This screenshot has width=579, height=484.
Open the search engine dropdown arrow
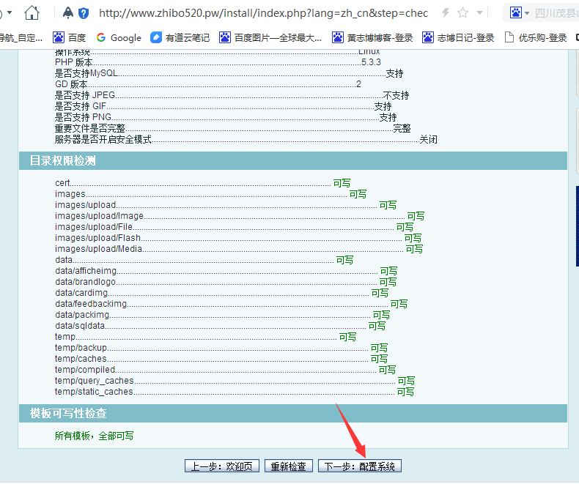pyautogui.click(x=527, y=13)
